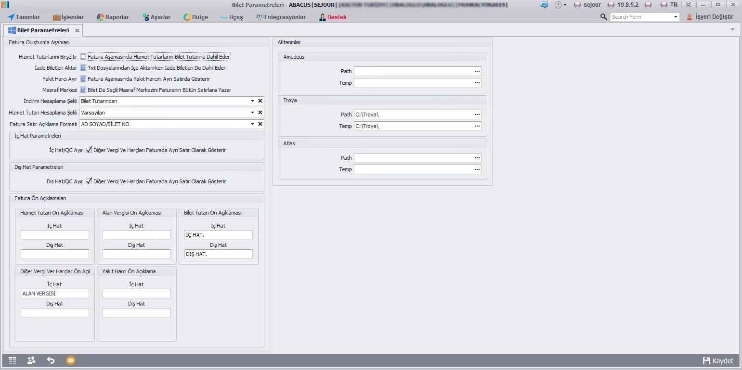Open the Fatura Satır Açıklama Formatı dropdown

click(x=252, y=124)
